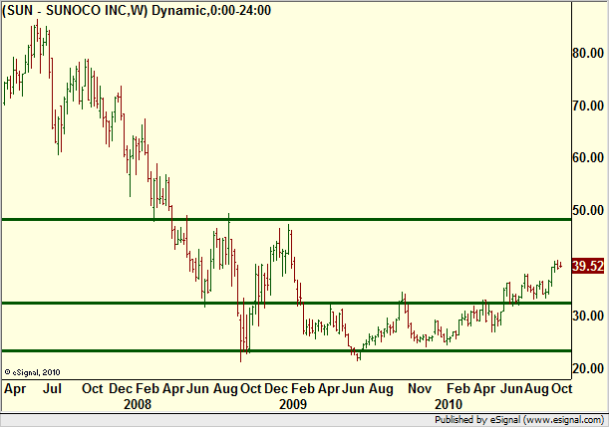Click the Jul month label
Screen dimensions: 609x427
tap(52, 388)
